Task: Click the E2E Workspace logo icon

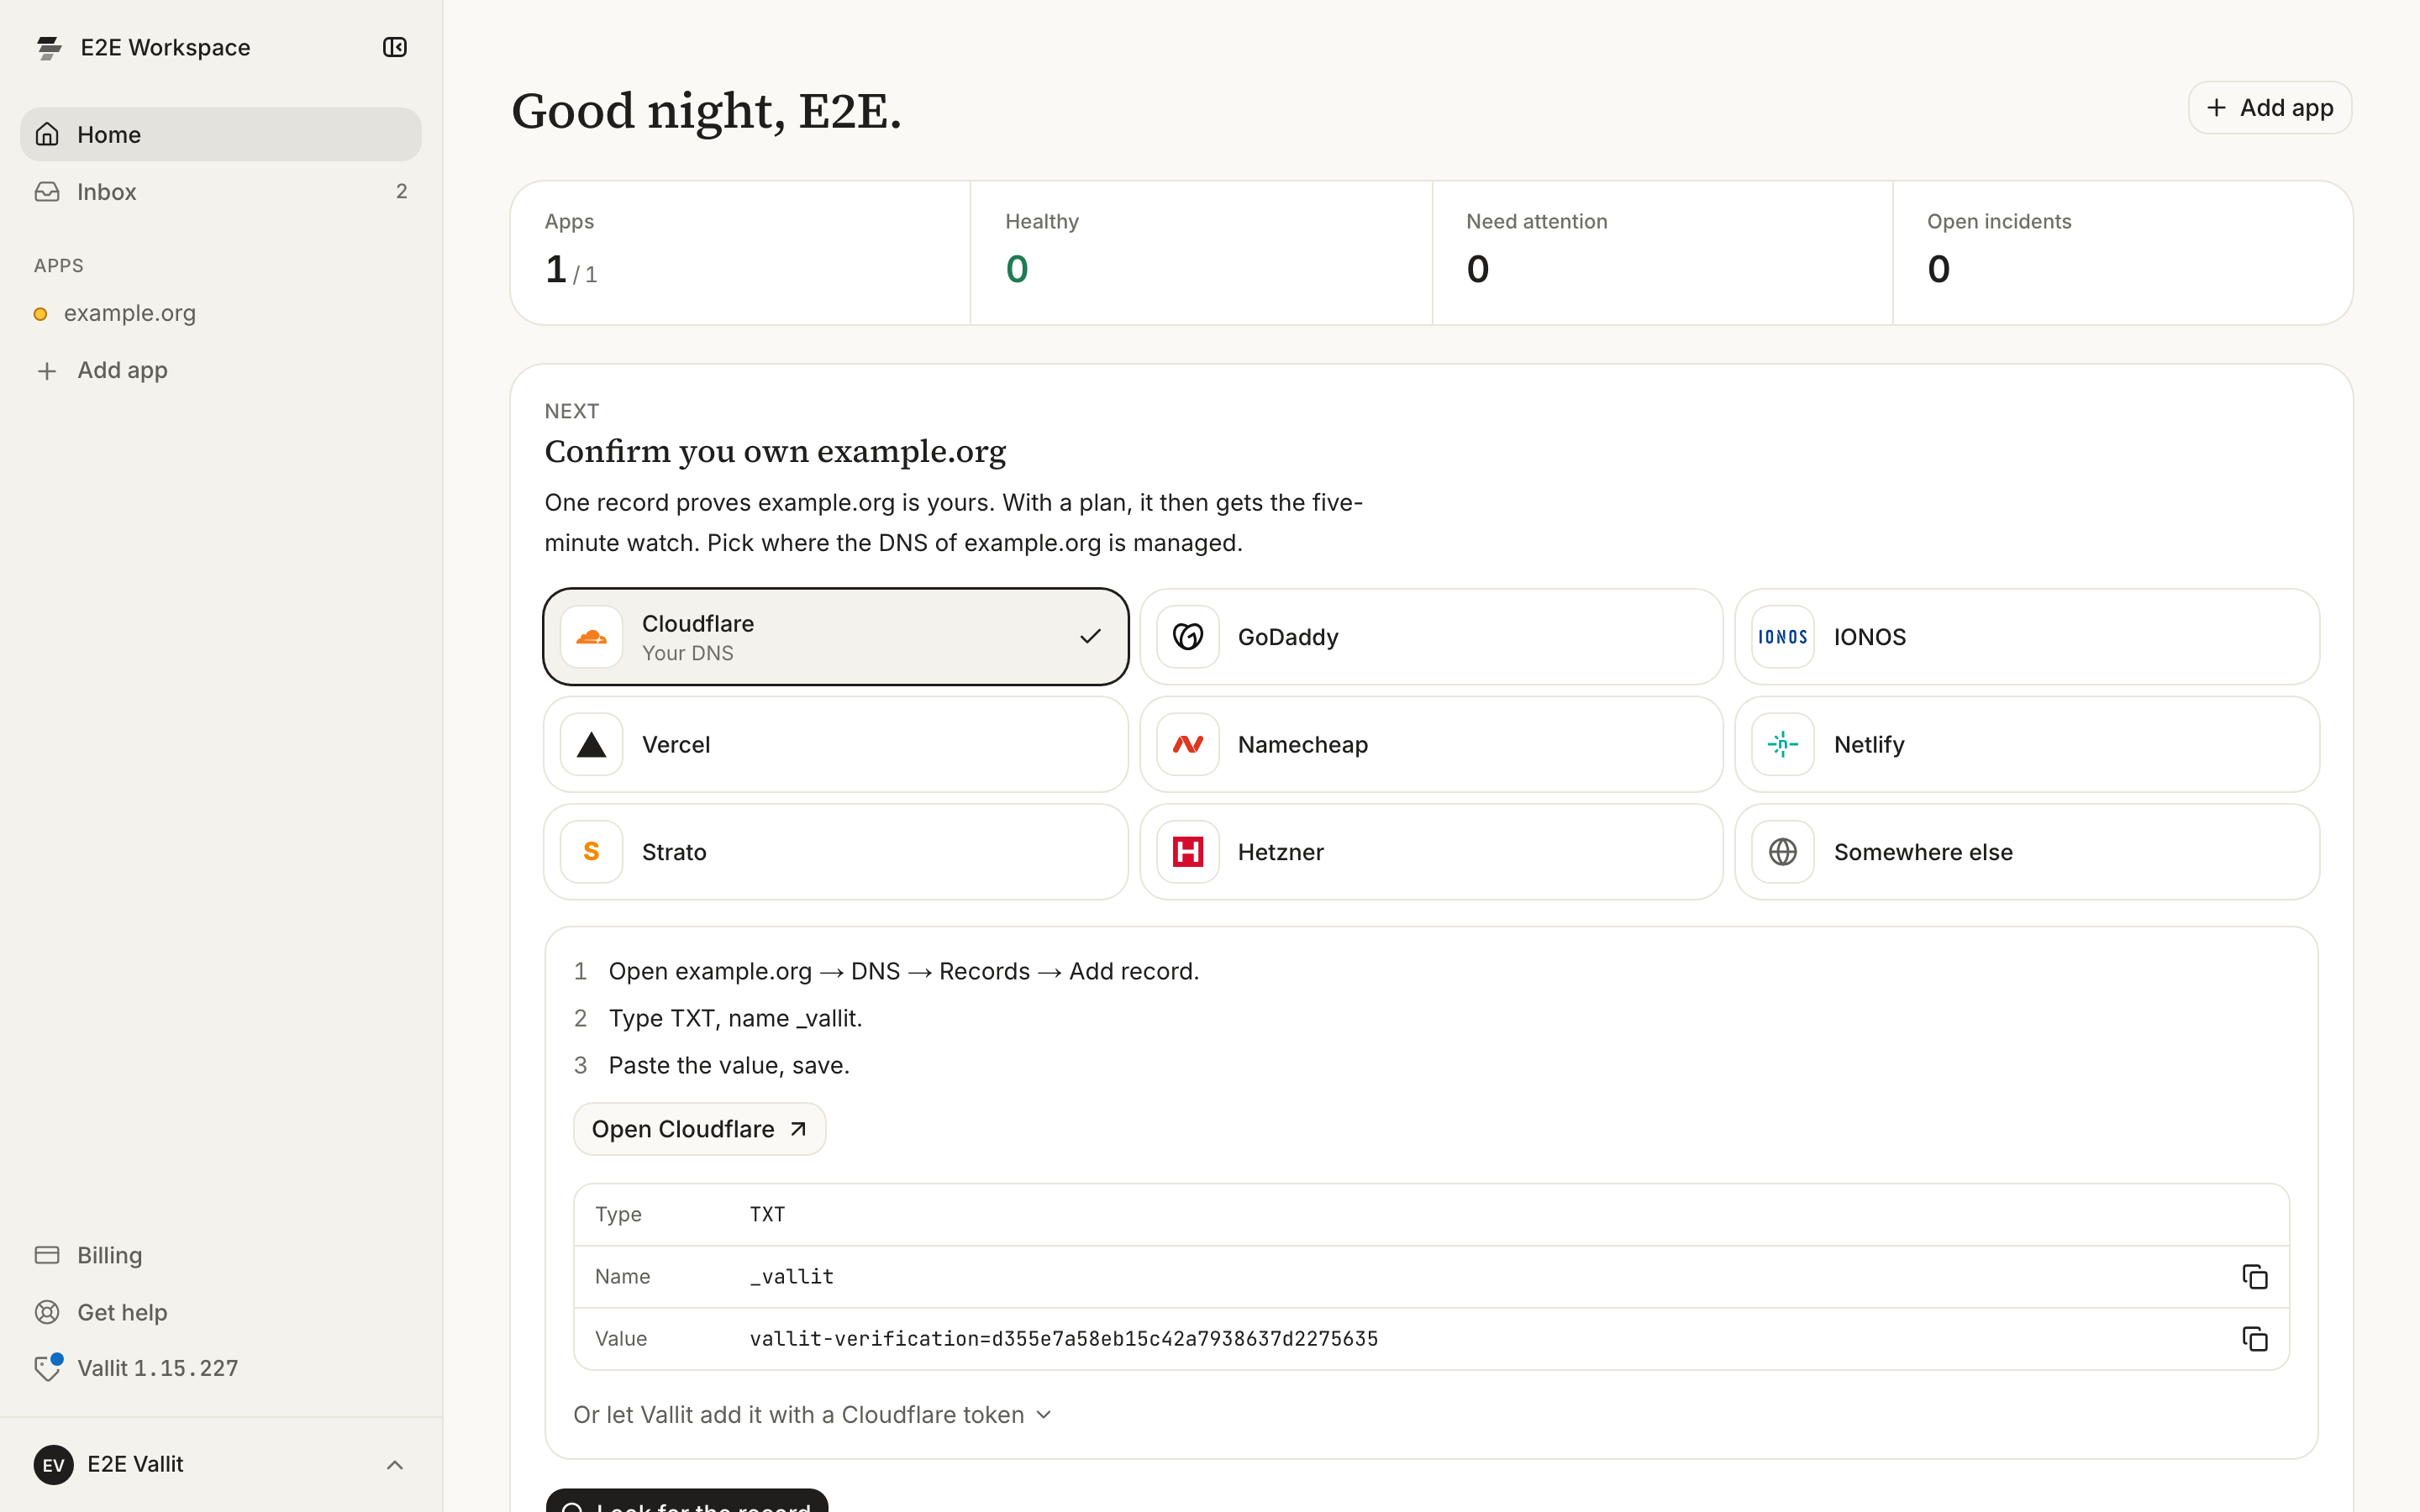Action: click(49, 47)
